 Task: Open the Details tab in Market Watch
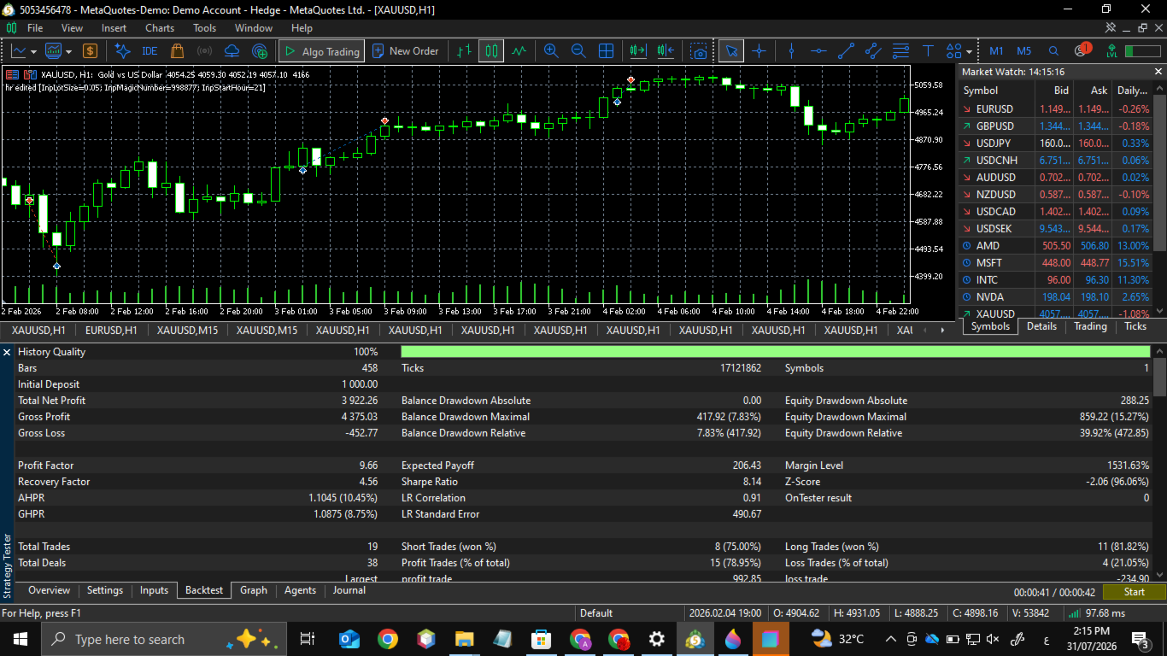(x=1041, y=326)
